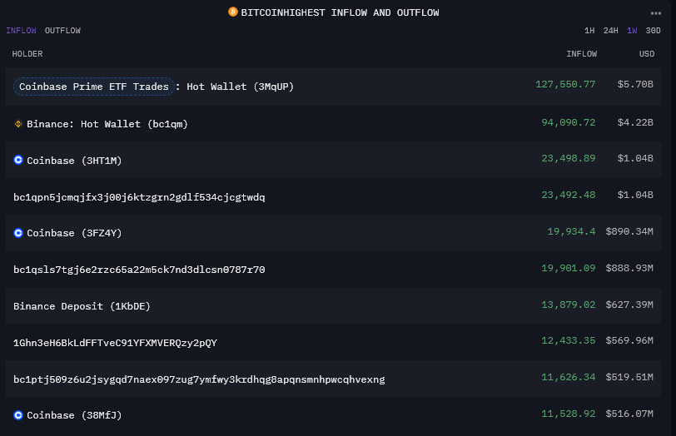Switch to the OUTFLOW tab
This screenshot has width=676, height=436.
[x=62, y=31]
